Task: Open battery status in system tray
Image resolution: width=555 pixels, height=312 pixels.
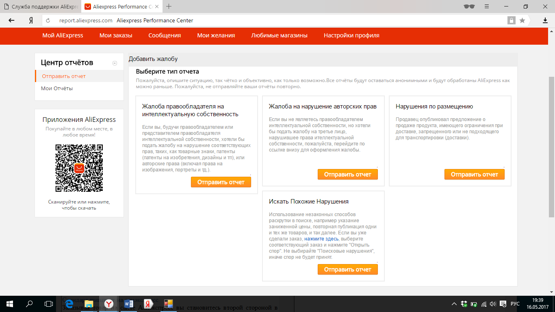Action: click(x=474, y=303)
